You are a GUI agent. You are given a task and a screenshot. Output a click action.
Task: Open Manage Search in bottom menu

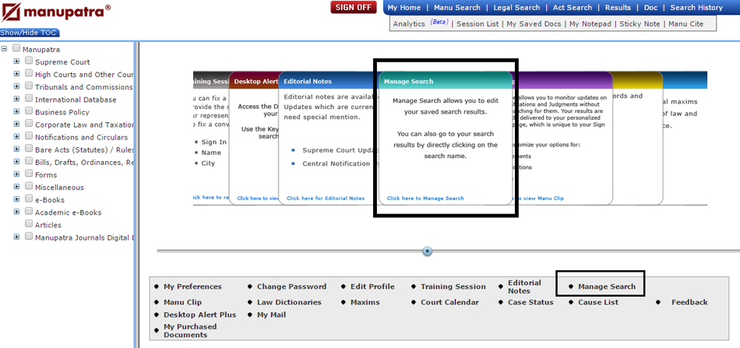[x=607, y=286]
